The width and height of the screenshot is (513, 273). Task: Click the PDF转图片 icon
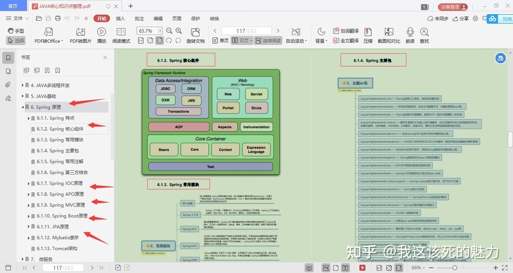point(80,36)
